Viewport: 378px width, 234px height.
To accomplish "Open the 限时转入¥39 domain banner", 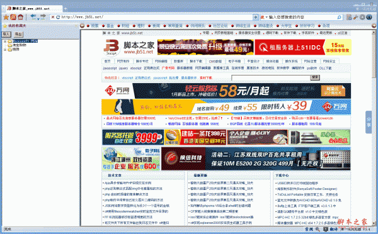I will (x=226, y=107).
